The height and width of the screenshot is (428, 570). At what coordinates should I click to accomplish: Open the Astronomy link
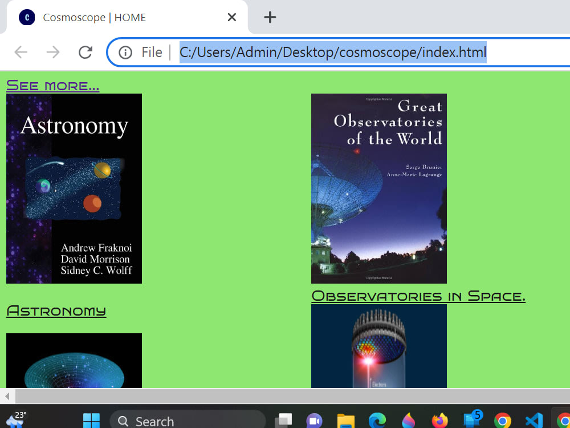tap(56, 311)
